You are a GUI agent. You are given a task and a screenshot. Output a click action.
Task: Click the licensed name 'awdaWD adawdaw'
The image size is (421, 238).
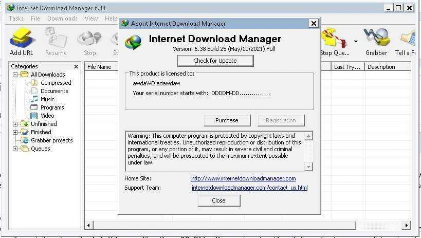(x=157, y=83)
